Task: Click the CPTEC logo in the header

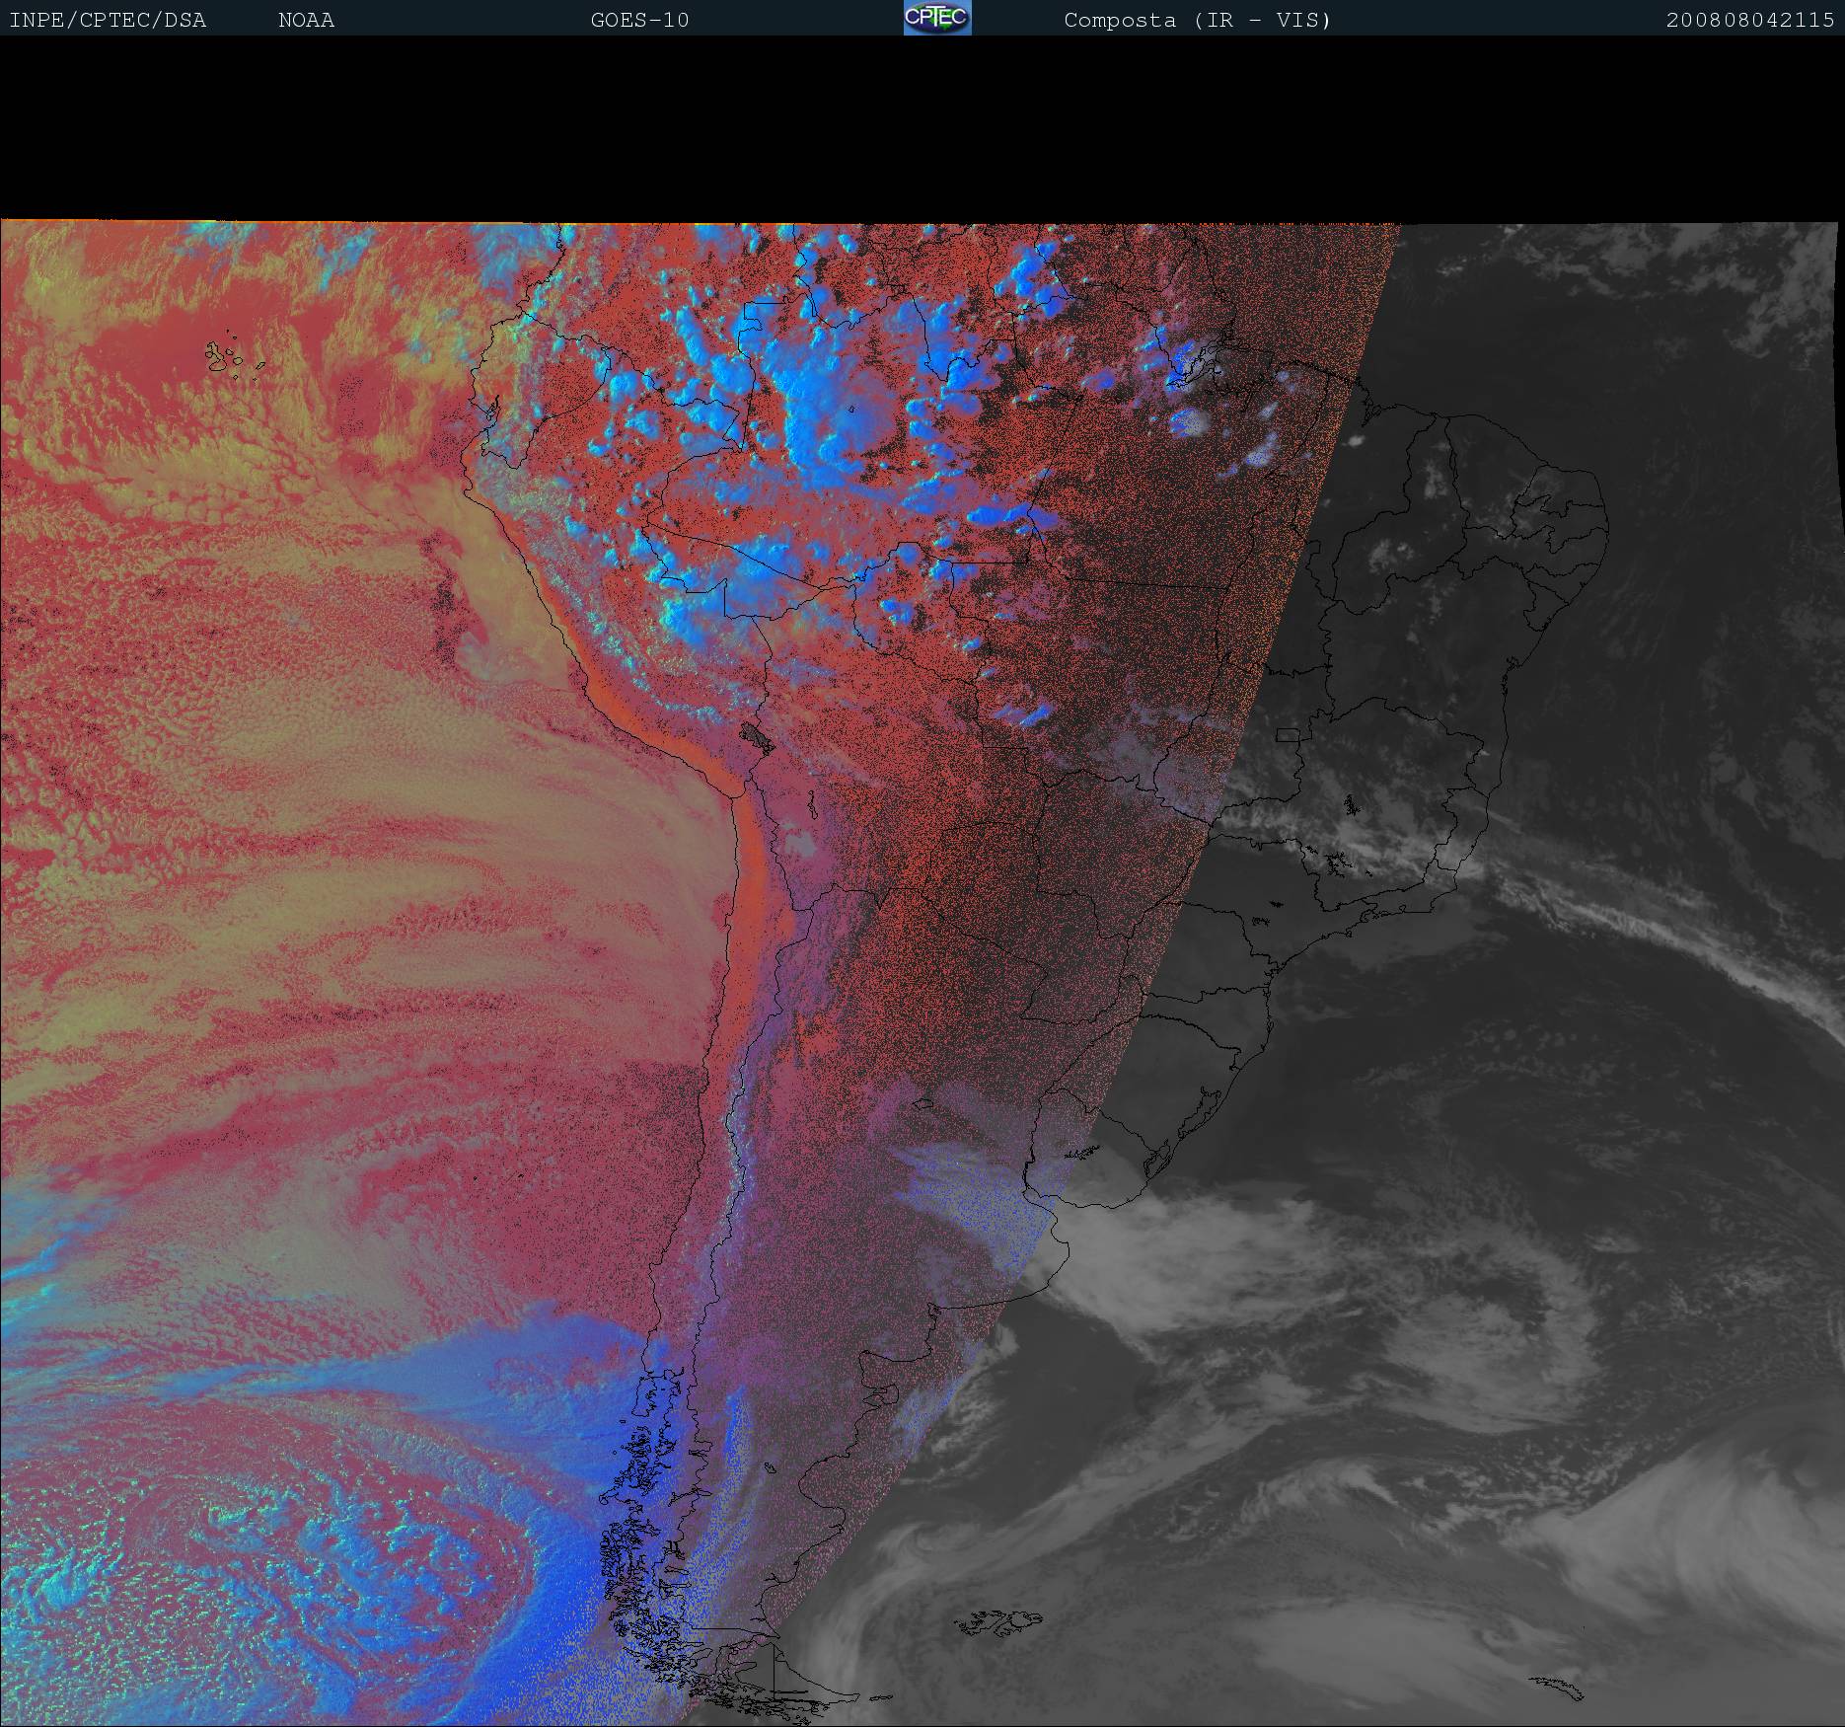Action: [936, 18]
